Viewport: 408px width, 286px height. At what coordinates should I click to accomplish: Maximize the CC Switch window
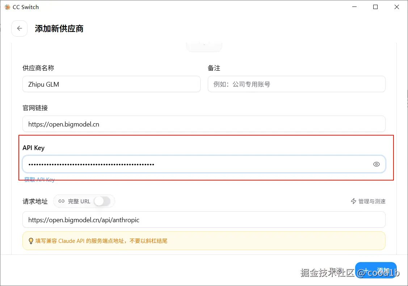(x=375, y=7)
